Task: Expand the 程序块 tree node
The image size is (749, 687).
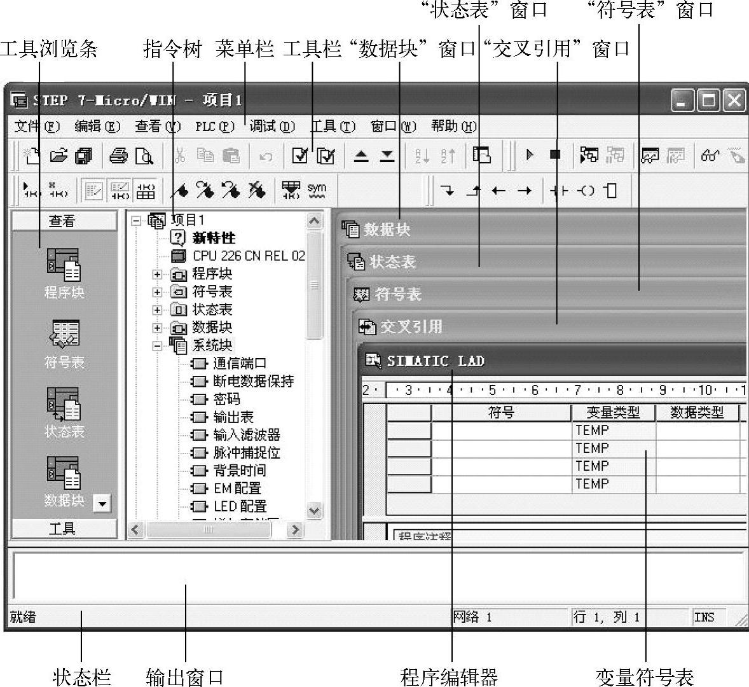Action: point(157,275)
